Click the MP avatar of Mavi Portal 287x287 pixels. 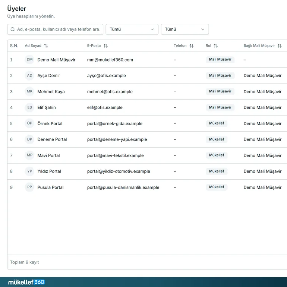(x=29, y=155)
